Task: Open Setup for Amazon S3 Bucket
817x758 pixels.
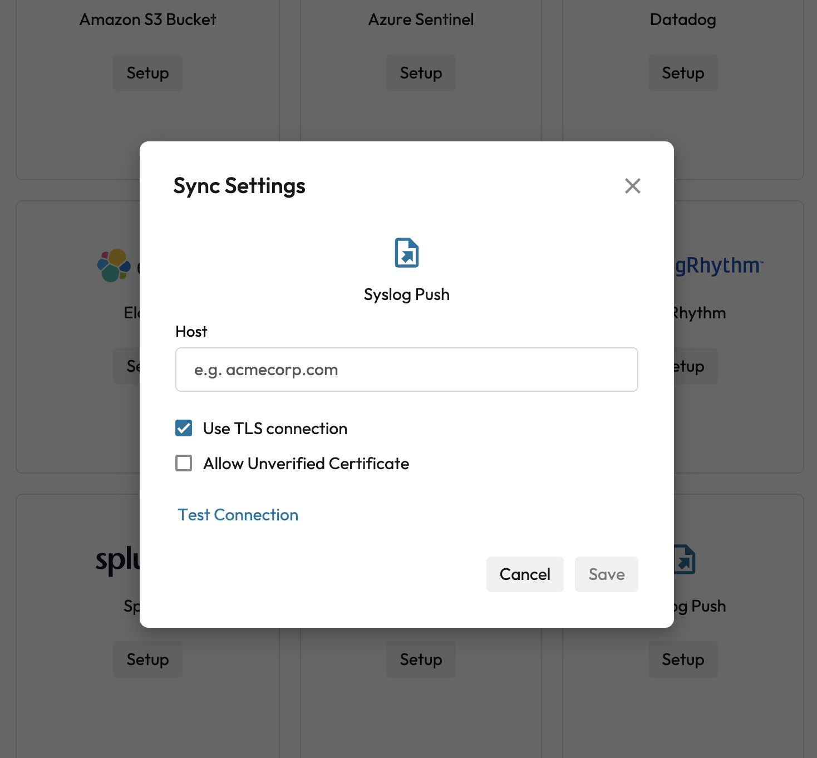Action: (x=147, y=73)
